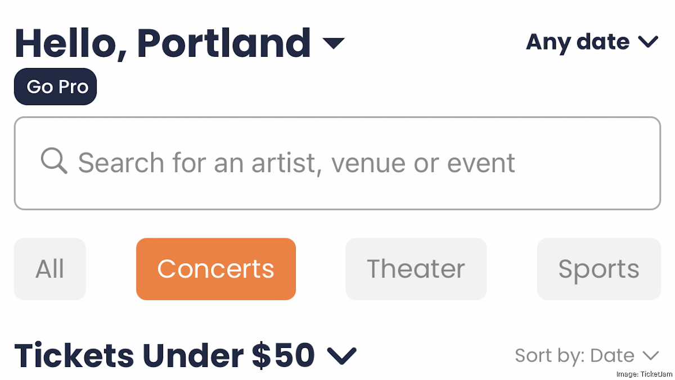Viewport: 675px width, 380px height.
Task: Select the Sports category
Action: click(598, 269)
